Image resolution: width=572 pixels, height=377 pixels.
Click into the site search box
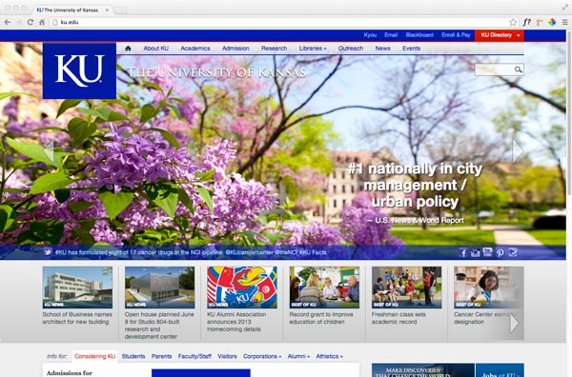pyautogui.click(x=495, y=69)
